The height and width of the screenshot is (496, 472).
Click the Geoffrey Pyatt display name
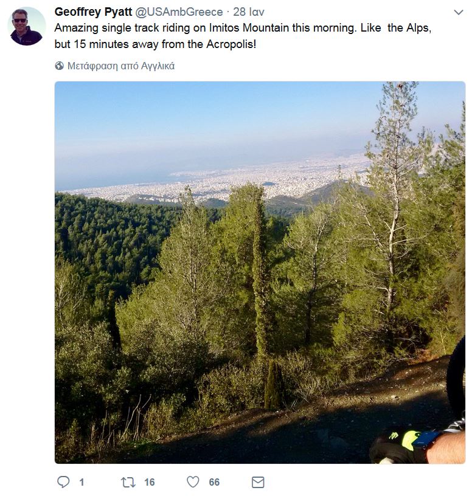(x=93, y=12)
